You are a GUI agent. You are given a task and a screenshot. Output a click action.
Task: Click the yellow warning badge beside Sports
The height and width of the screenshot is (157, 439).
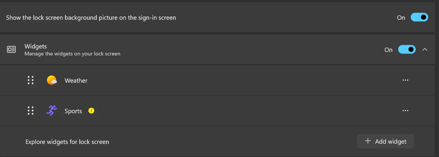91,111
